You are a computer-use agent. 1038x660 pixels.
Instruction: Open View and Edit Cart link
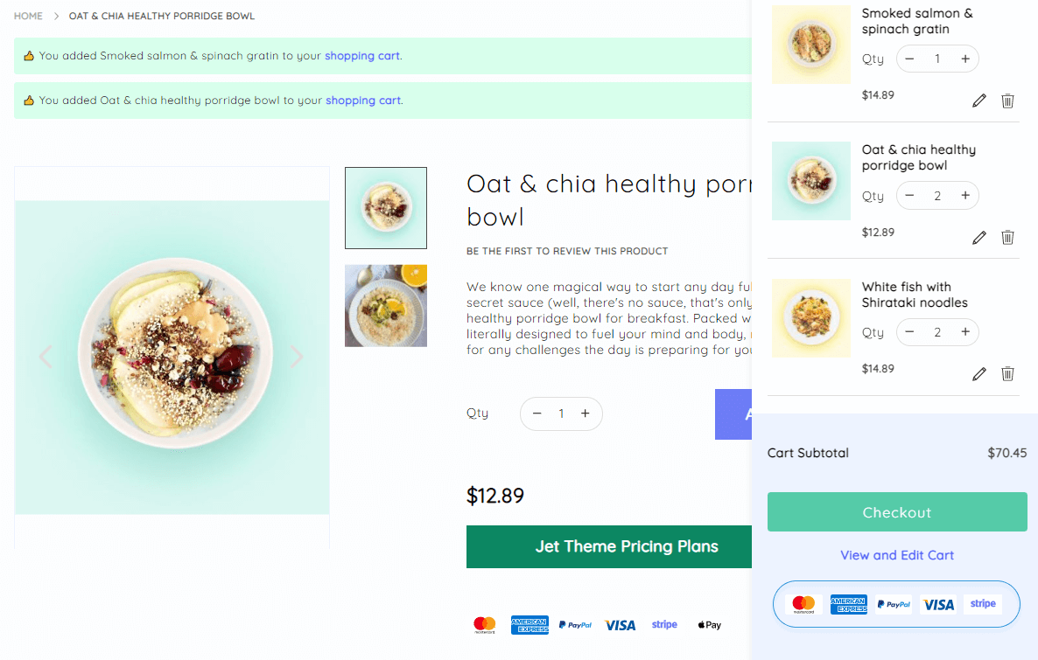coord(897,555)
